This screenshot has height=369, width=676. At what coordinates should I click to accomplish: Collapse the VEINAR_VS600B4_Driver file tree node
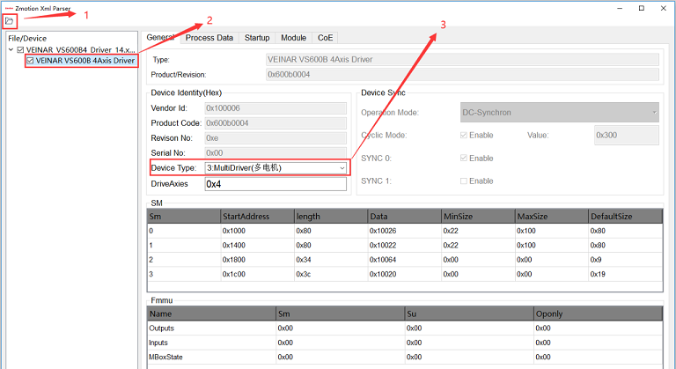point(11,49)
